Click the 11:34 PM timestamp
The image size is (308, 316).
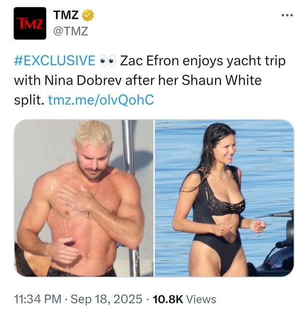(38, 299)
